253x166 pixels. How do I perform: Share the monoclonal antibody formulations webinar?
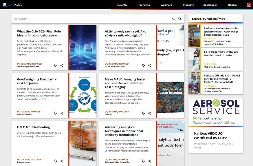[150, 161]
